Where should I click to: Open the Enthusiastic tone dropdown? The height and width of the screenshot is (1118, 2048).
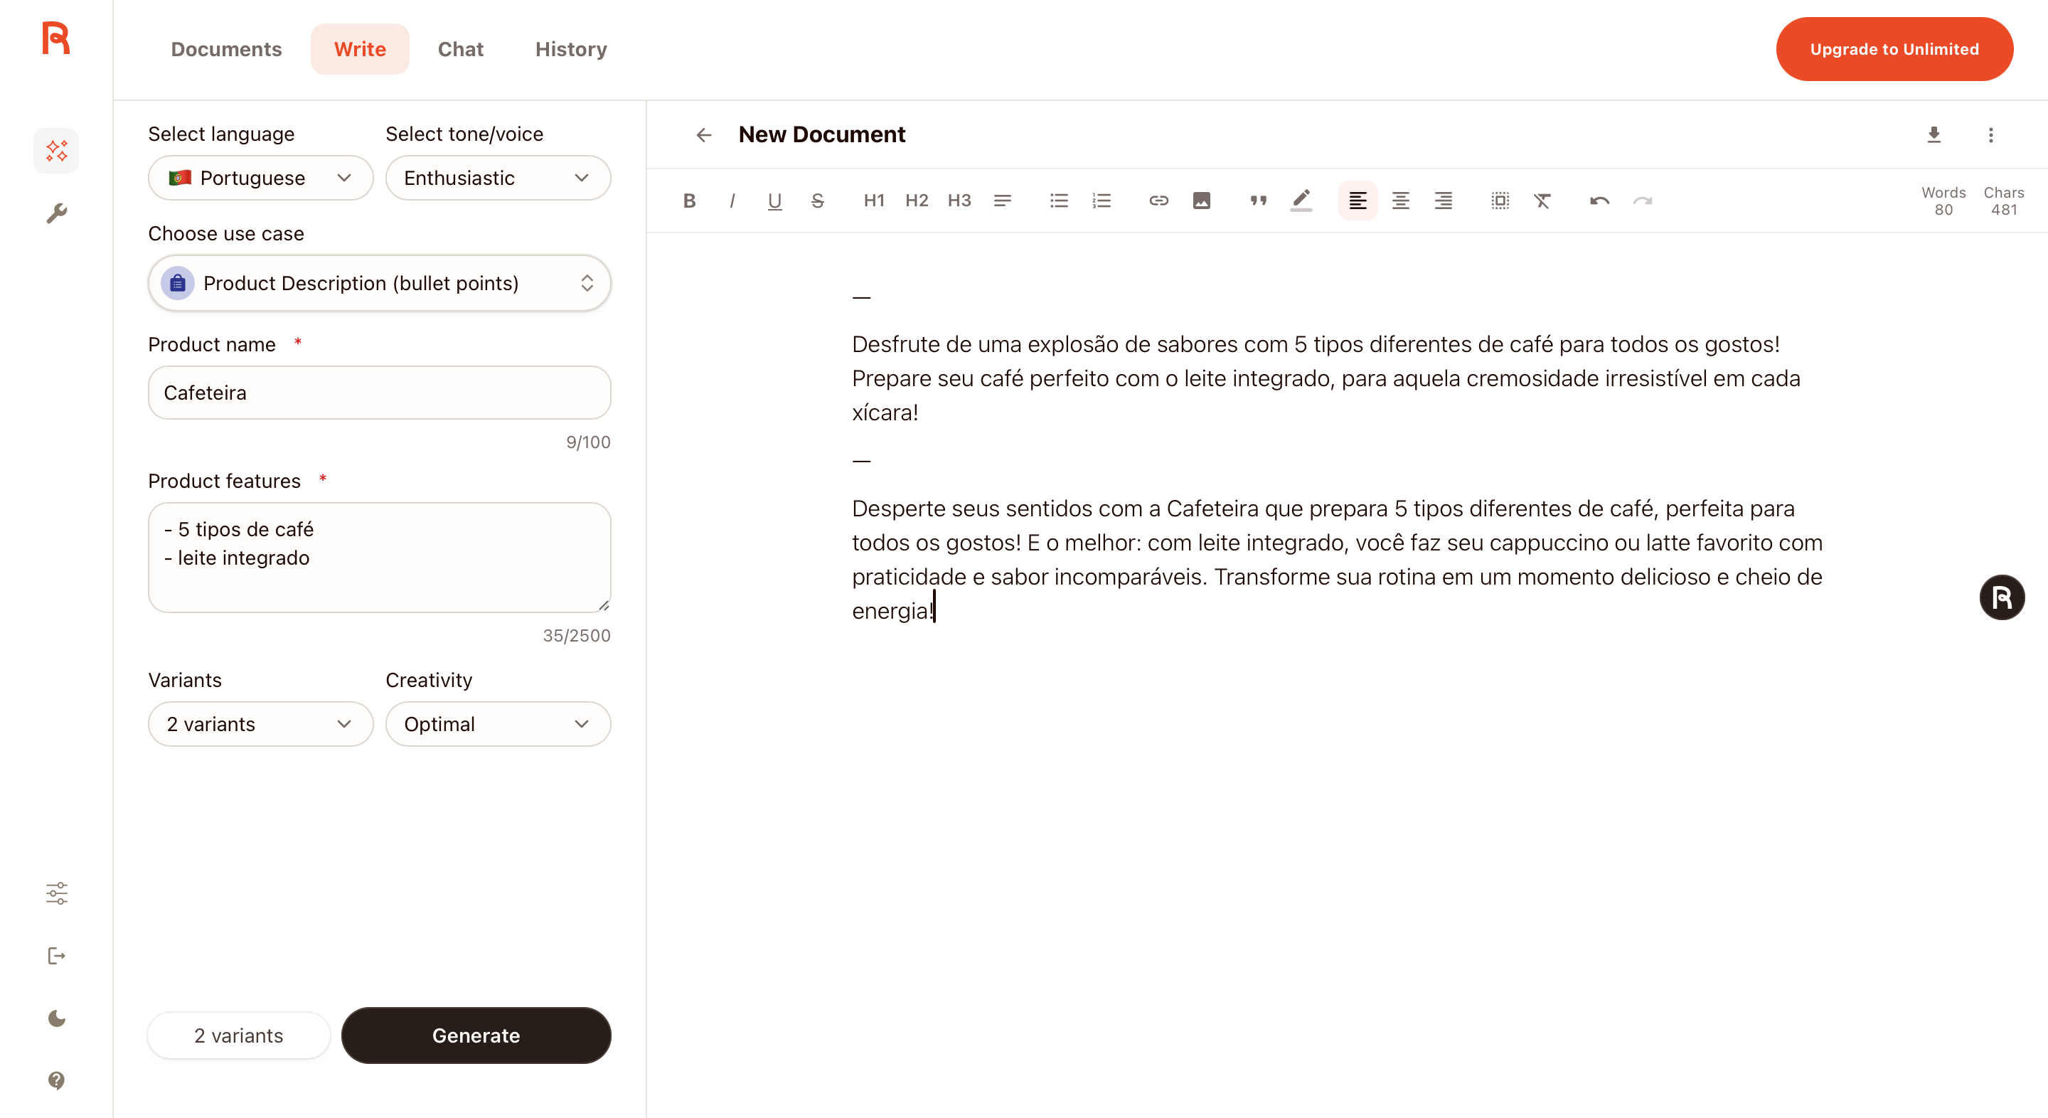coord(498,178)
